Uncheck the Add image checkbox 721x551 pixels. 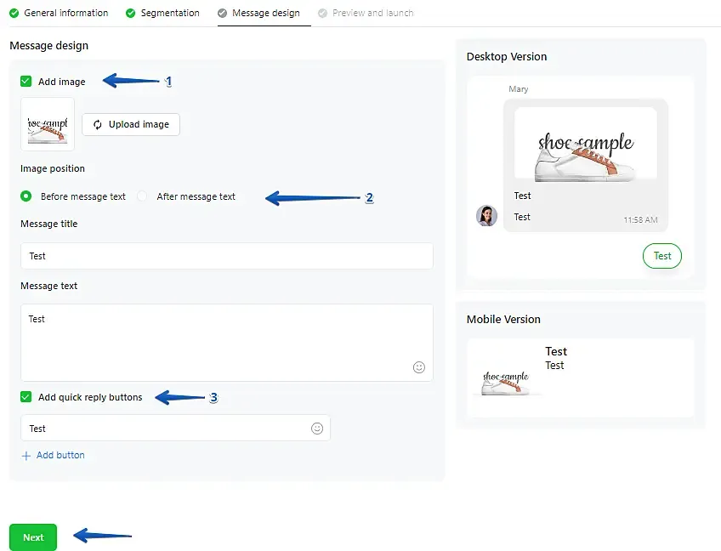(26, 82)
